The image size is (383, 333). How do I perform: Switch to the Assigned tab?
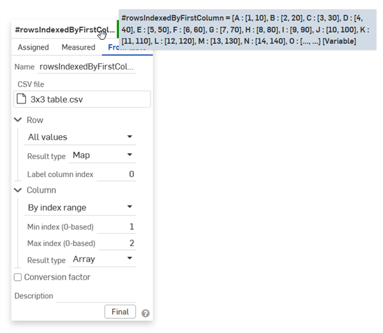coord(33,47)
